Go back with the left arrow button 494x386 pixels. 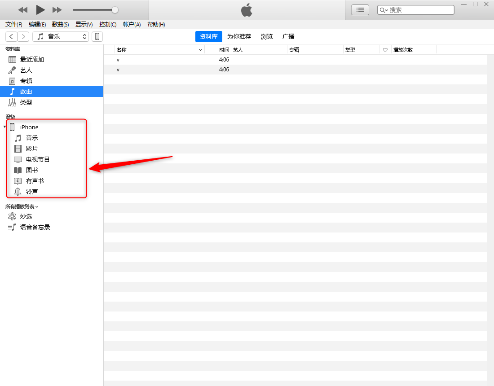coord(11,36)
